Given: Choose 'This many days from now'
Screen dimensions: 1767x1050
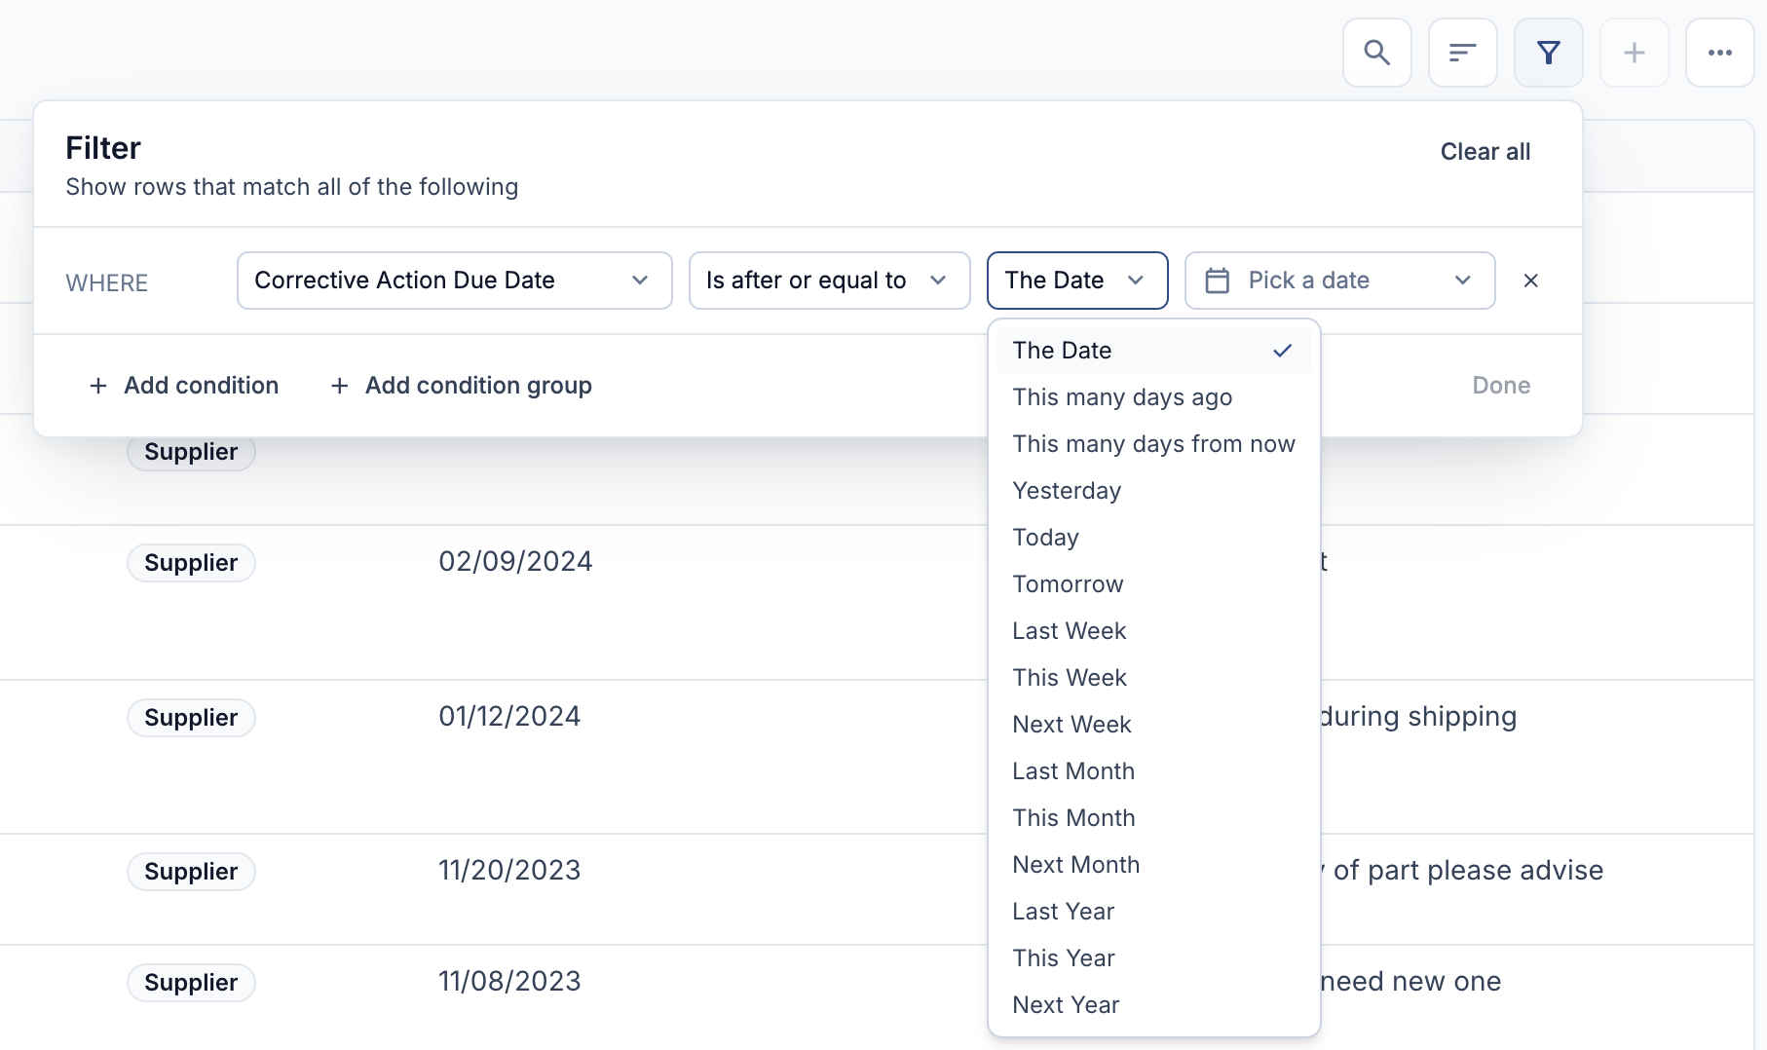Looking at the screenshot, I should click(1153, 444).
